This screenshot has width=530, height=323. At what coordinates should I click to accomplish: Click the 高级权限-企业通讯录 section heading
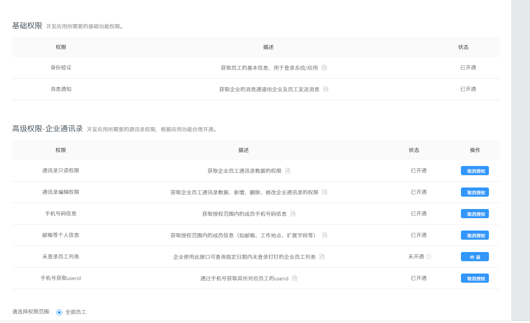tap(47, 128)
